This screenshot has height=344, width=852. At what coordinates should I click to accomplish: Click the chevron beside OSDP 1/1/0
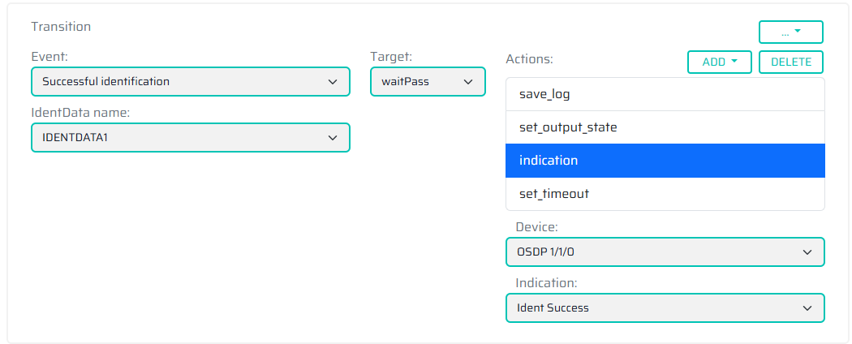click(807, 252)
